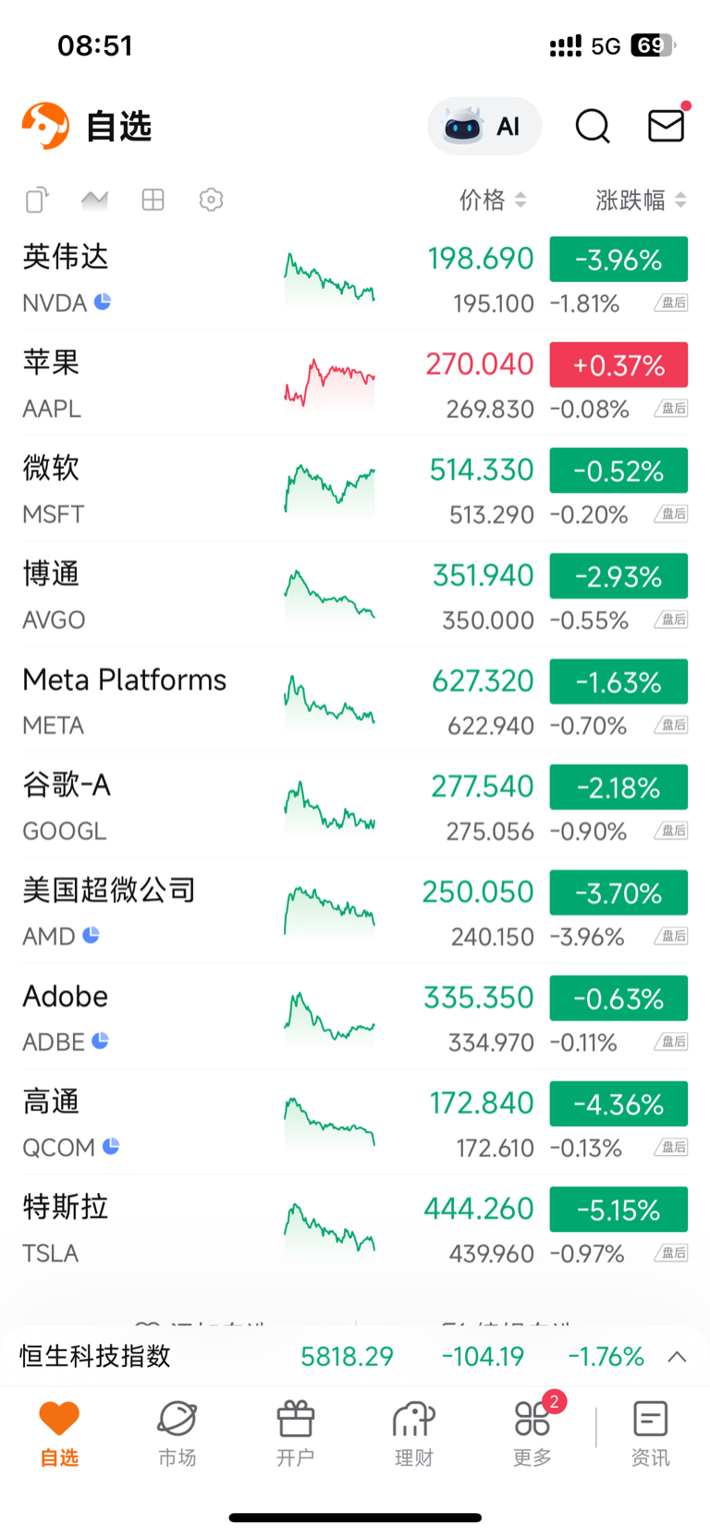Sort the list by 价格 column
Screen dimensions: 710x1538
[x=493, y=200]
